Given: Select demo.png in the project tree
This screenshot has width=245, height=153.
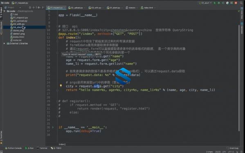Looking at the screenshot, I should click(17, 31).
